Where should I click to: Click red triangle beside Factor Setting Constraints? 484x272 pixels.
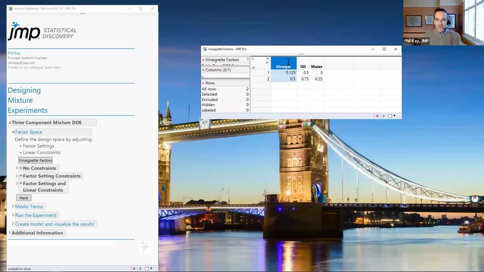tap(21, 176)
